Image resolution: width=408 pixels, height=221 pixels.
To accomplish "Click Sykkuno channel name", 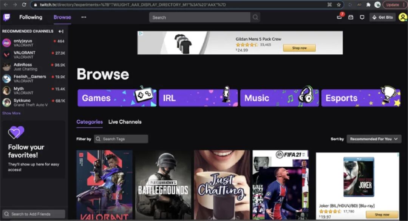I will click(x=22, y=101).
